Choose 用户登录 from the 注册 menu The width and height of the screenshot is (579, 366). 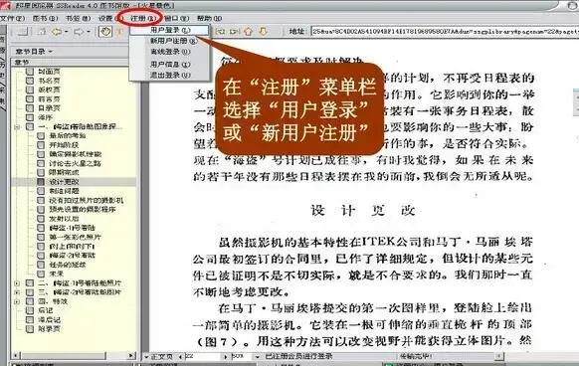[x=170, y=30]
